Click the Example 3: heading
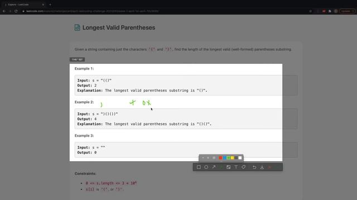The height and width of the screenshot is (200, 357). point(84,136)
